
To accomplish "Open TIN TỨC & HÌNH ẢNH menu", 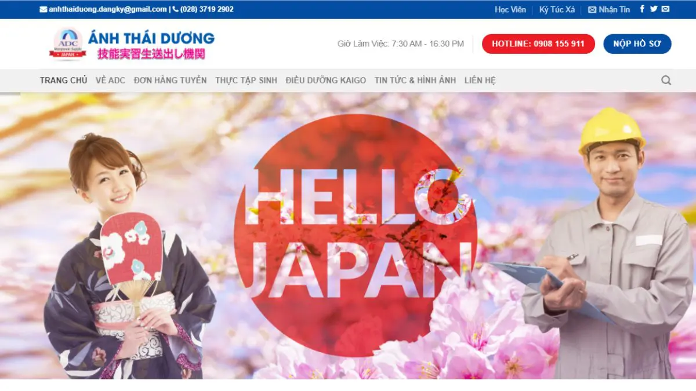I will 415,81.
